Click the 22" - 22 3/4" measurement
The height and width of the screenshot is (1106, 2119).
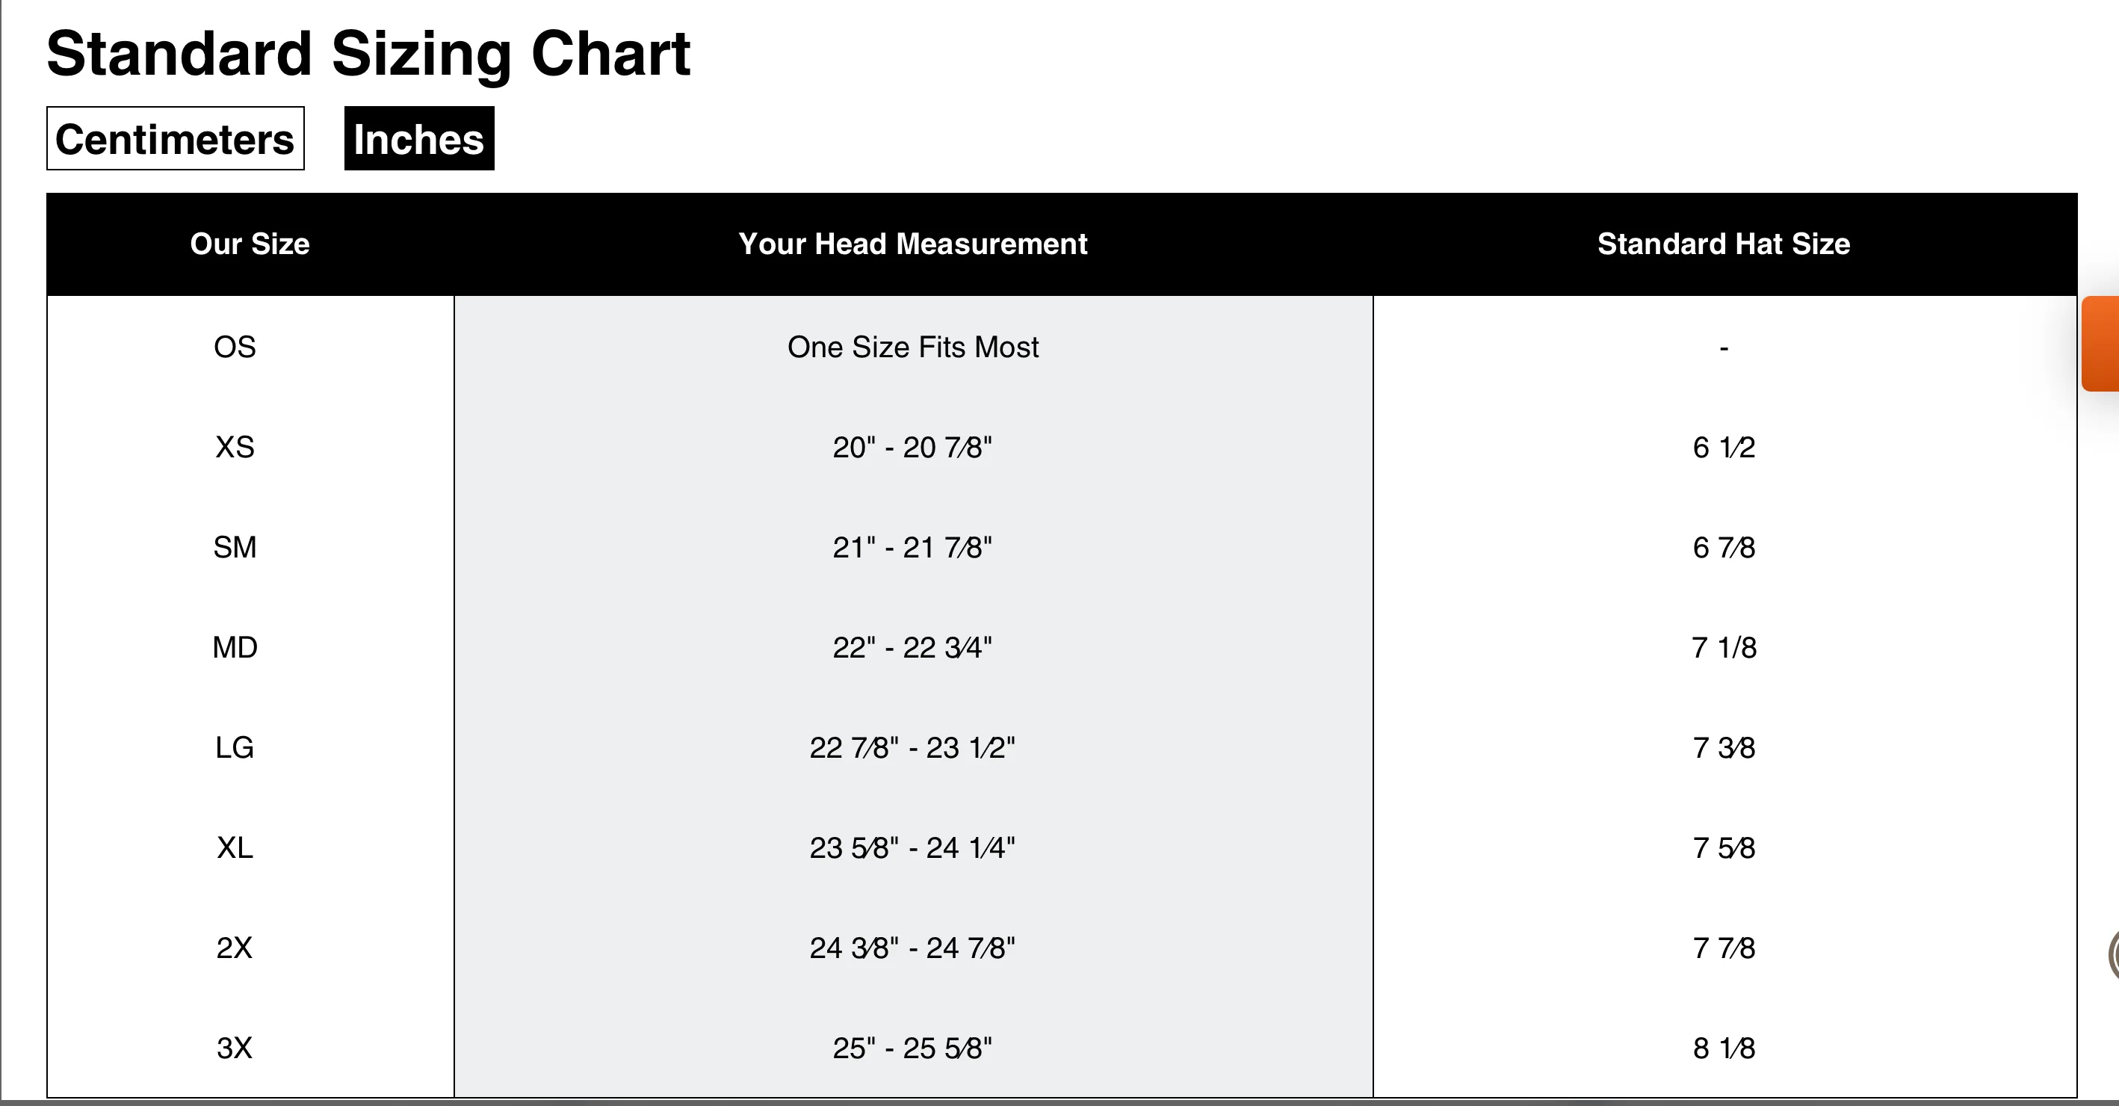[912, 649]
